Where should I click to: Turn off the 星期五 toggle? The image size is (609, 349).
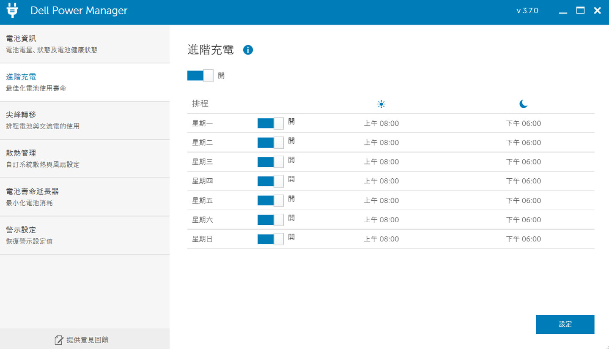270,200
